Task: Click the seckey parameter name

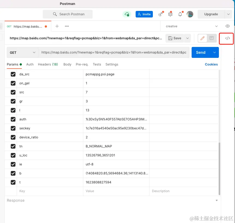Action: [x=25, y=128]
